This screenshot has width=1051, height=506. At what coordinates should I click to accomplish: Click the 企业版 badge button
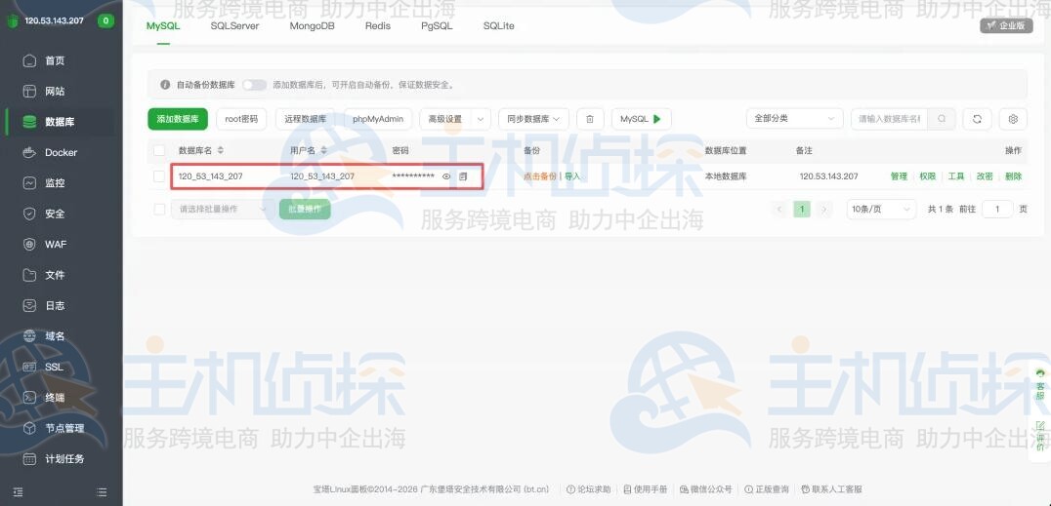tap(1006, 26)
